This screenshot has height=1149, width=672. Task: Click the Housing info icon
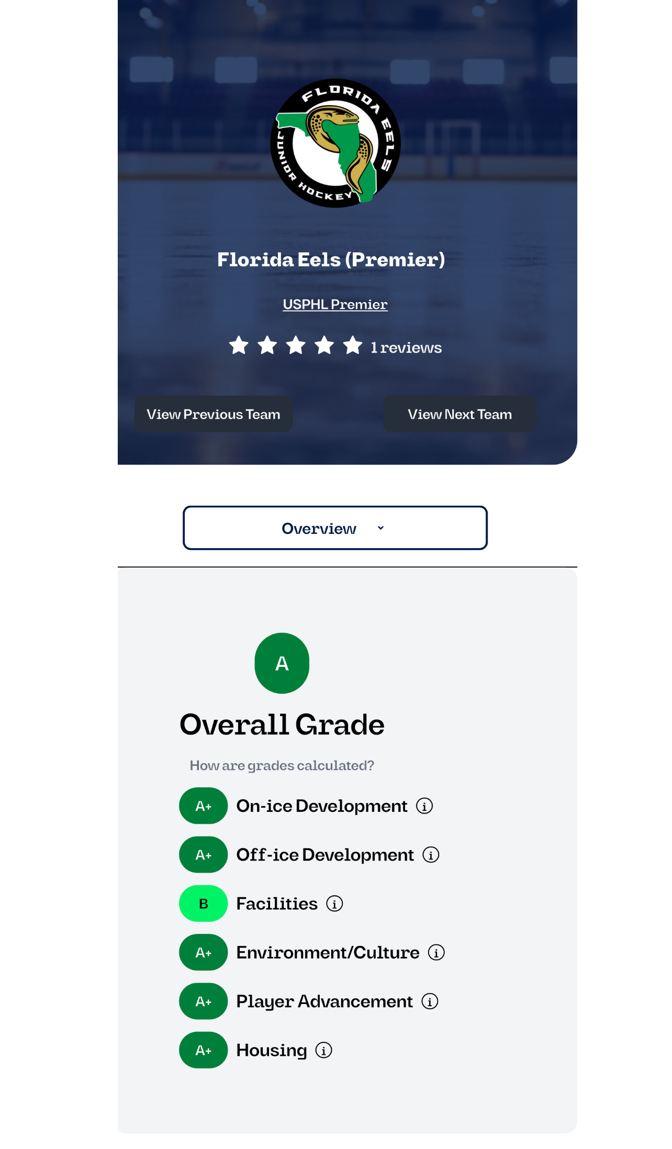324,1050
